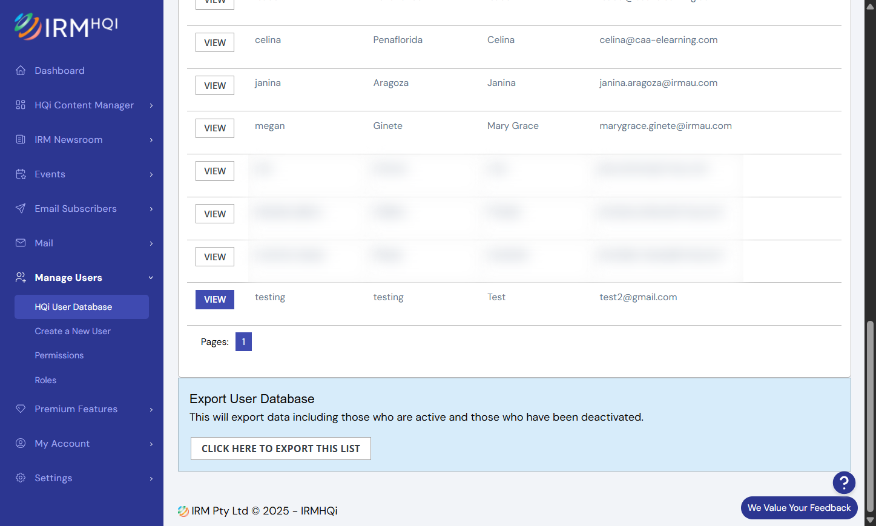Collapse the Manage Users chevron
Image resolution: width=876 pixels, height=526 pixels.
pos(151,278)
